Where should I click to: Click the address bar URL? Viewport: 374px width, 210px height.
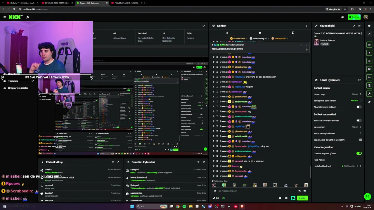click(35, 9)
